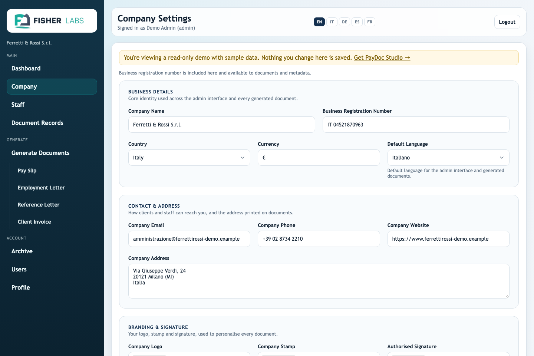Screen dimensions: 534x356
Task: Edit the Company Phone field
Action: click(319, 239)
